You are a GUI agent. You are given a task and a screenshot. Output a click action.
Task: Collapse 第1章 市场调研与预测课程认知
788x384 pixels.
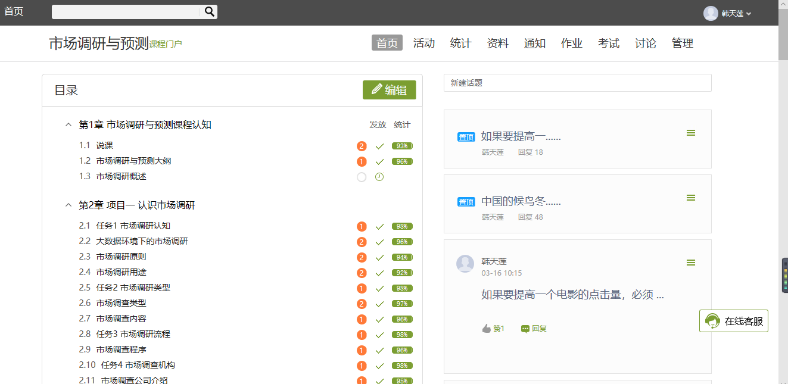[68, 125]
